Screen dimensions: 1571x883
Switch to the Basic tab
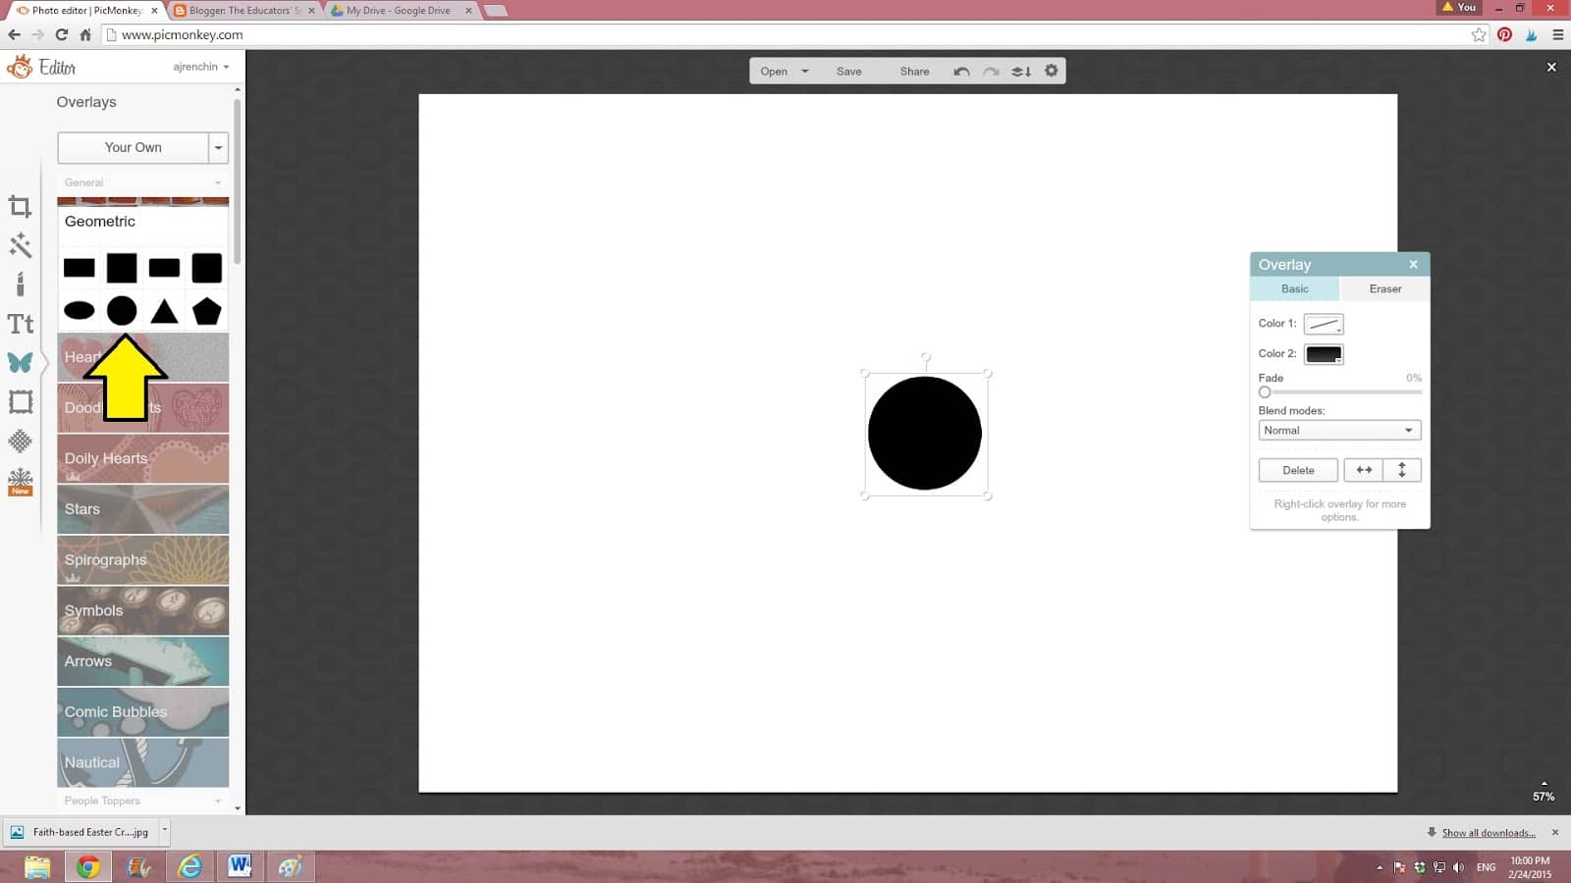coord(1294,289)
